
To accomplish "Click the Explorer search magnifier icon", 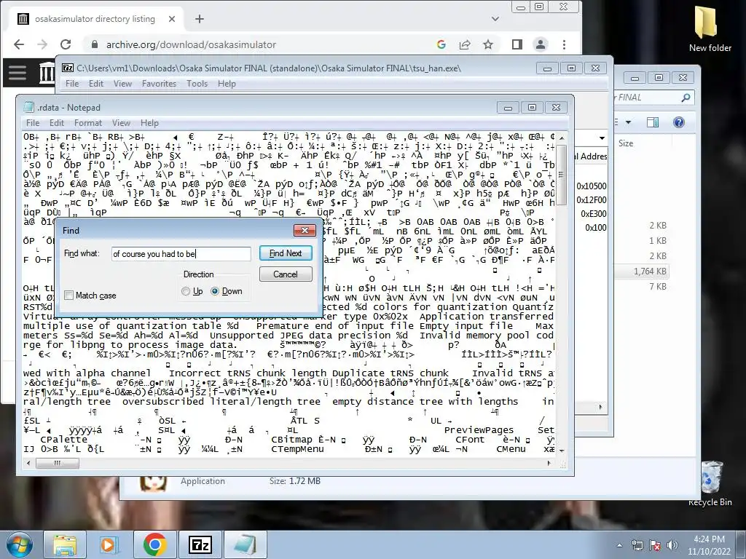I will click(x=686, y=98).
